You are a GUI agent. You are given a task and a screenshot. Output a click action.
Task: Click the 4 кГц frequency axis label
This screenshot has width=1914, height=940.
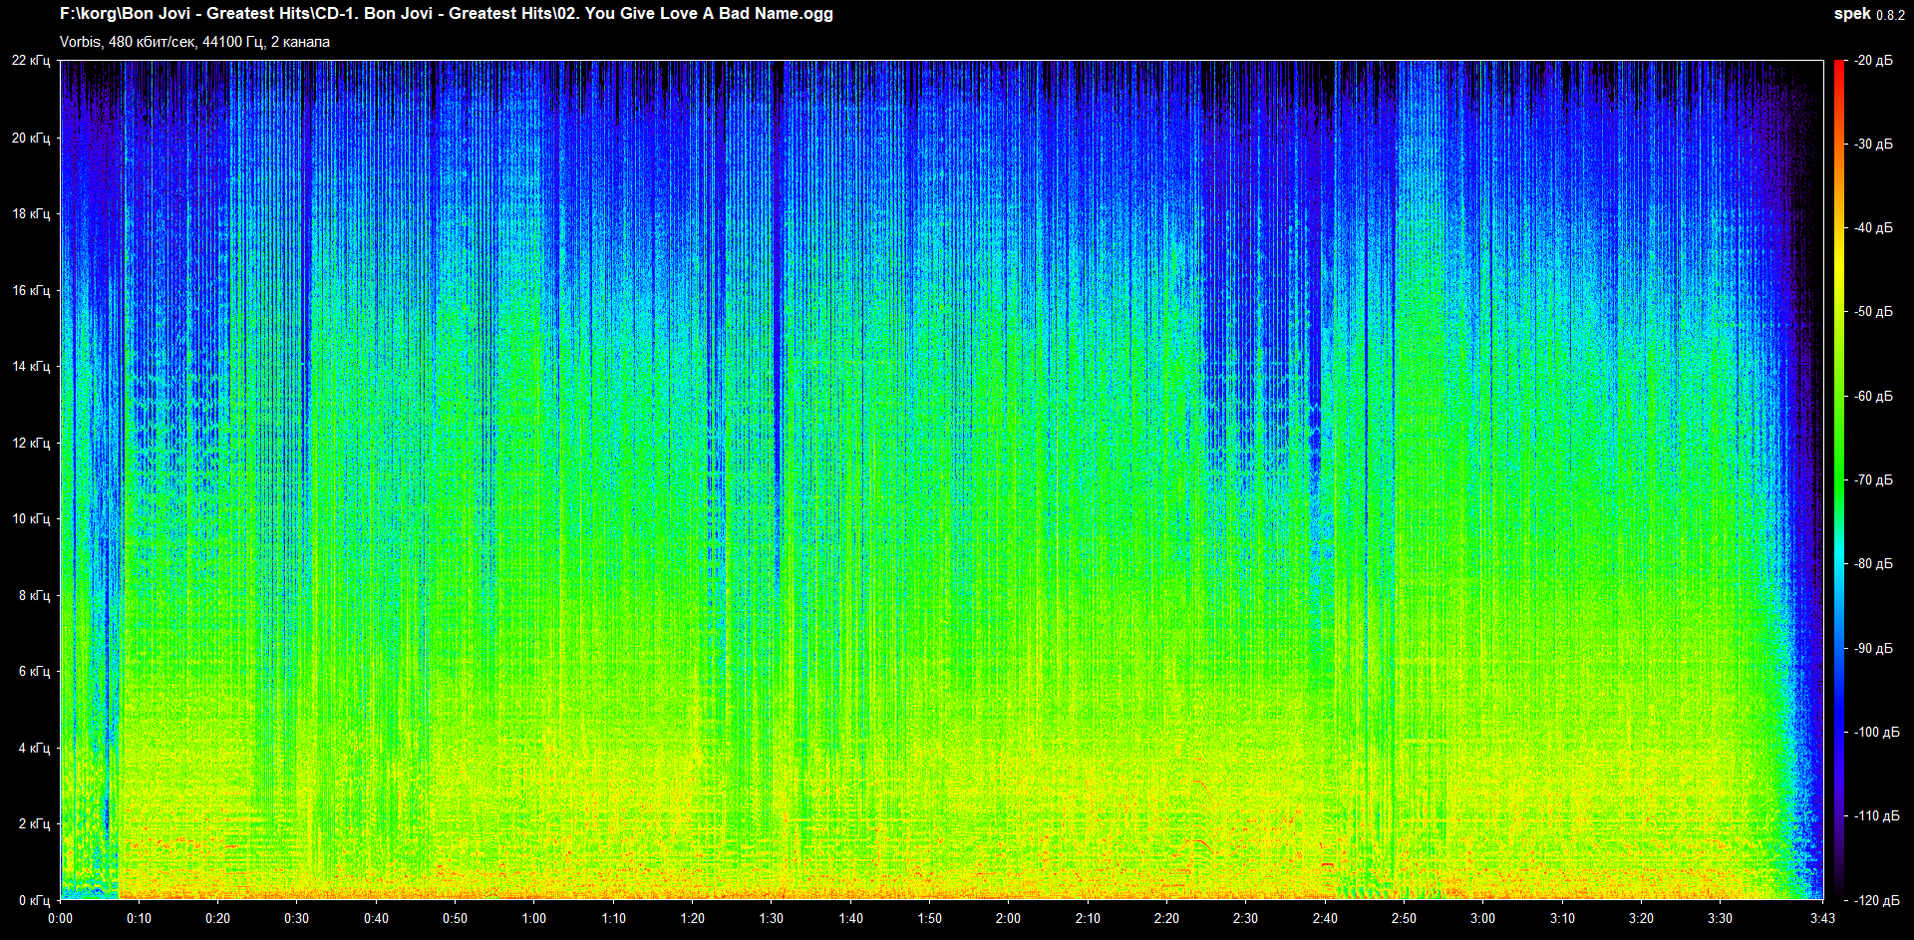pos(34,748)
